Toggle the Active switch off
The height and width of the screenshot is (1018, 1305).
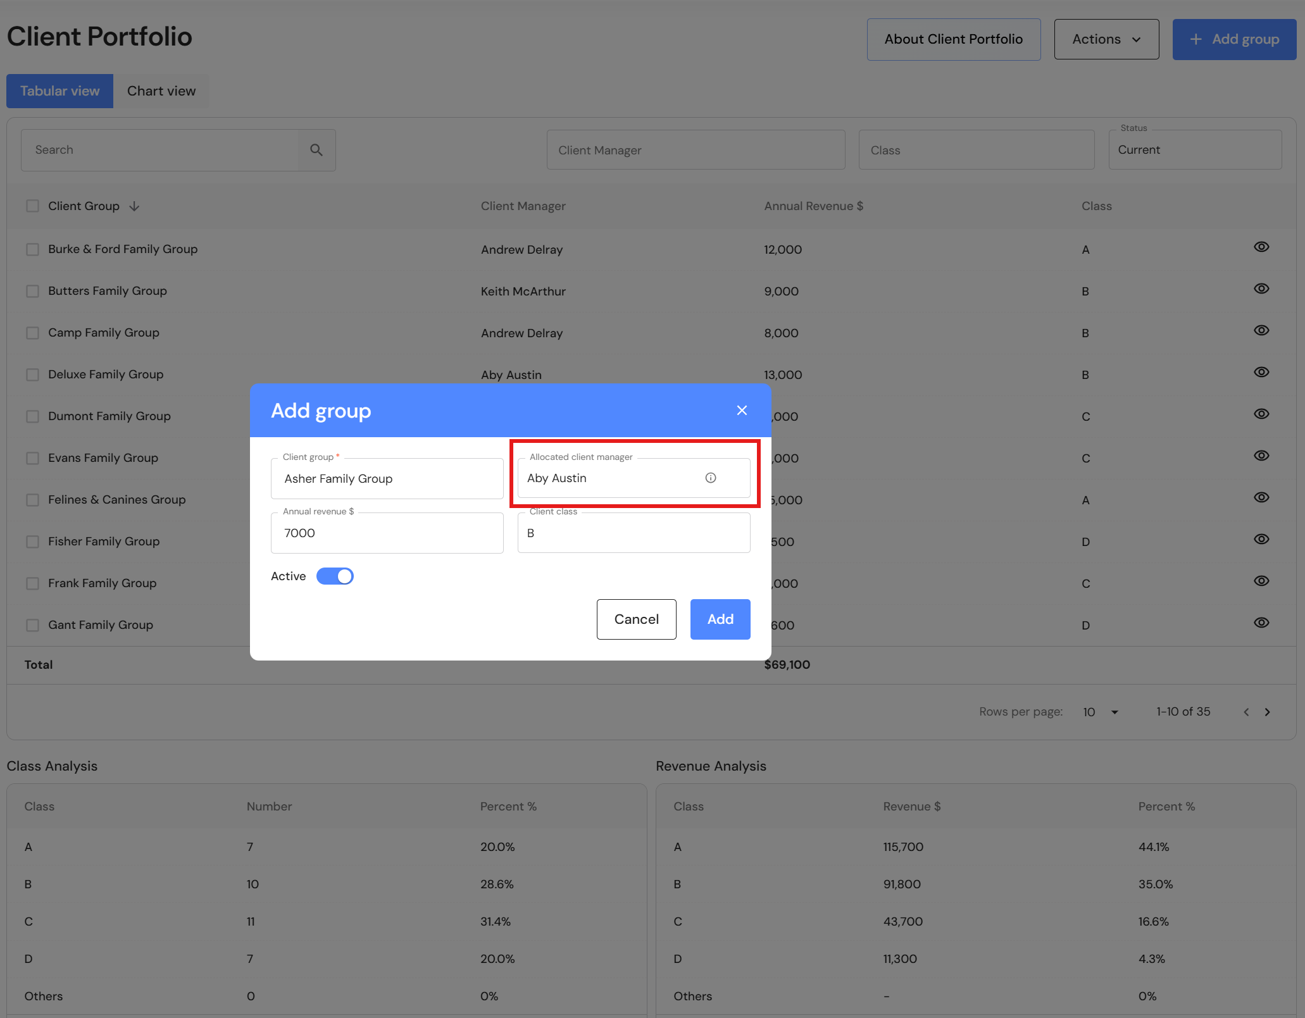point(335,576)
